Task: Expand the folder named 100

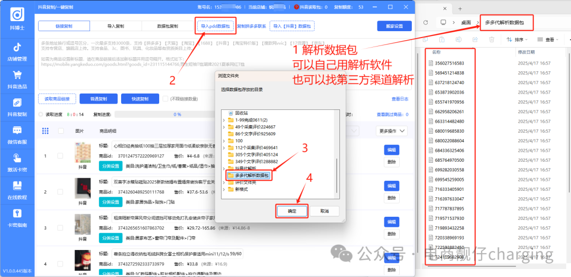Action: coord(224,141)
